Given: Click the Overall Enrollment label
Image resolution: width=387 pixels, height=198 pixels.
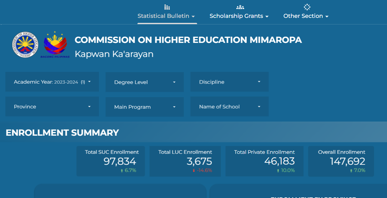Looking at the screenshot, I should (x=342, y=152).
